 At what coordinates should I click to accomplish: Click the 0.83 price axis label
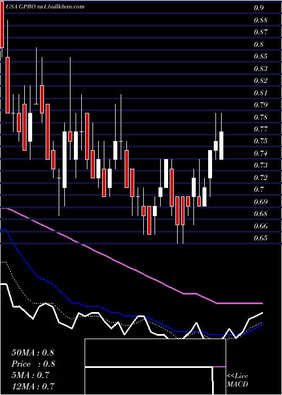point(261,68)
